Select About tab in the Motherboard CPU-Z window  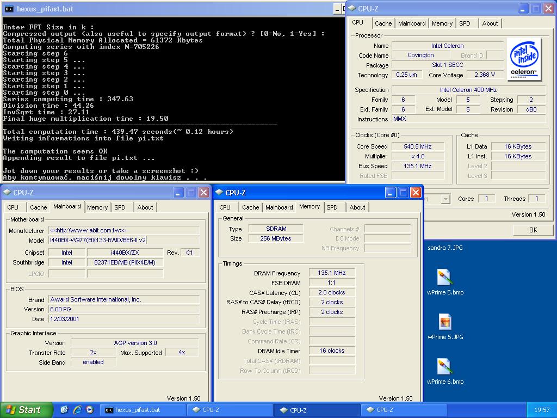pyautogui.click(x=145, y=207)
